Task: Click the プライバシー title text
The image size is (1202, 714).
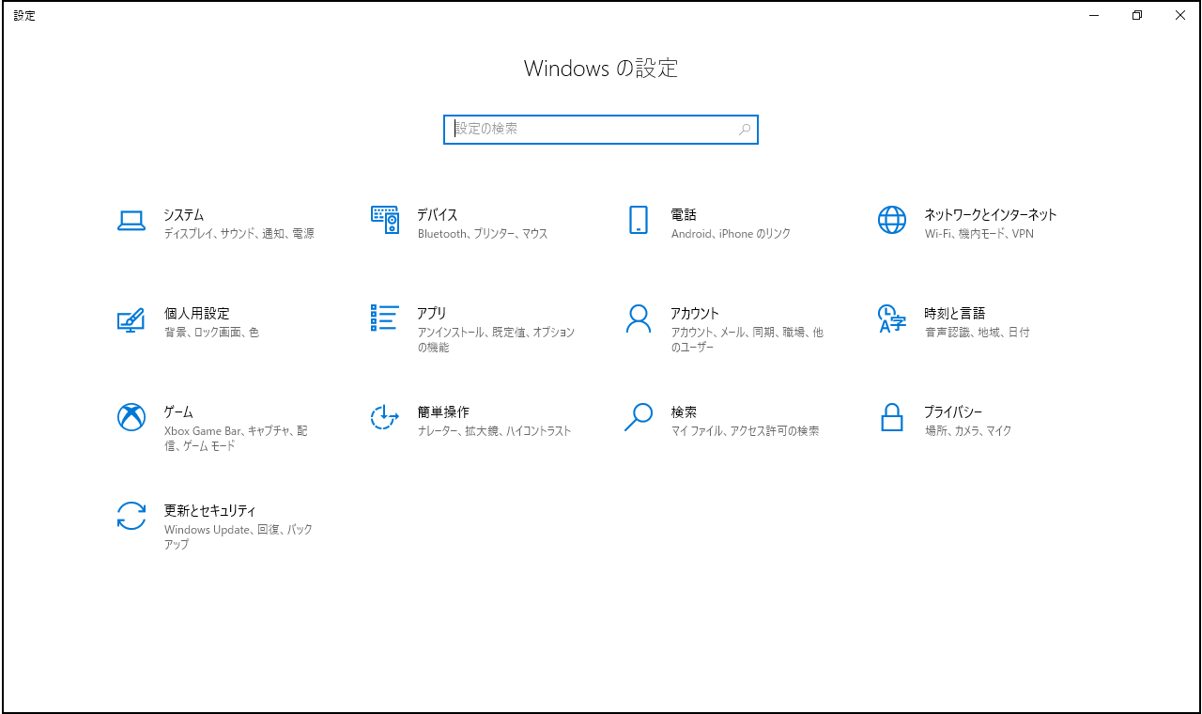Action: pyautogui.click(x=953, y=412)
